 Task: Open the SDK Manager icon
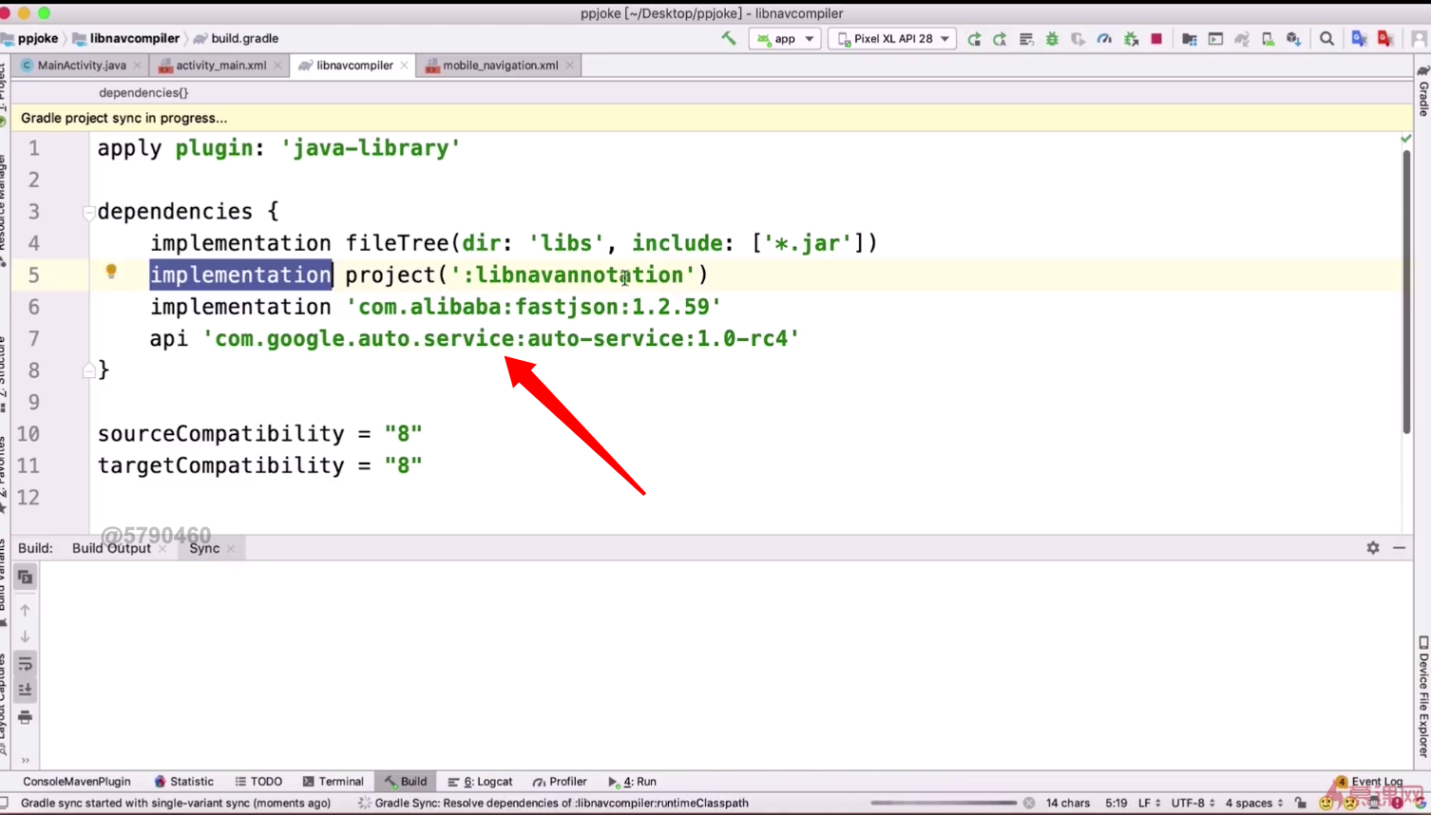click(1293, 39)
